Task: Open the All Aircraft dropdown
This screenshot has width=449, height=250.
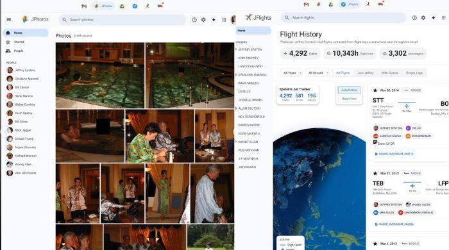Action: [x=318, y=73]
